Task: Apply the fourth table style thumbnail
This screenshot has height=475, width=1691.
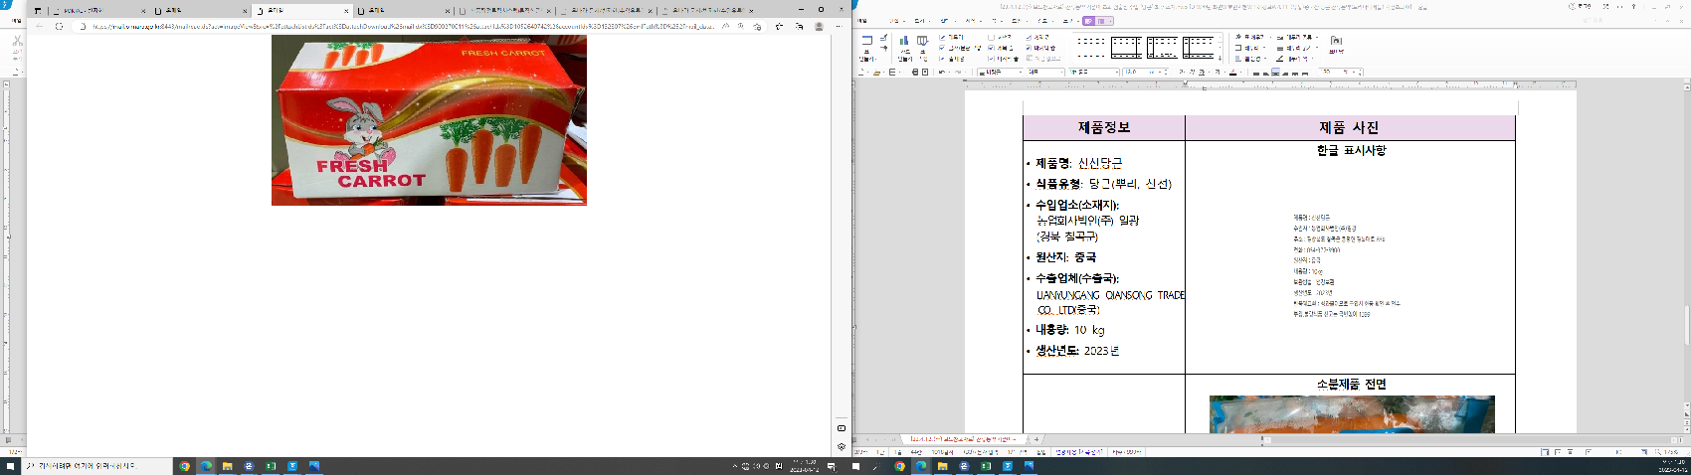Action: (x=1198, y=48)
